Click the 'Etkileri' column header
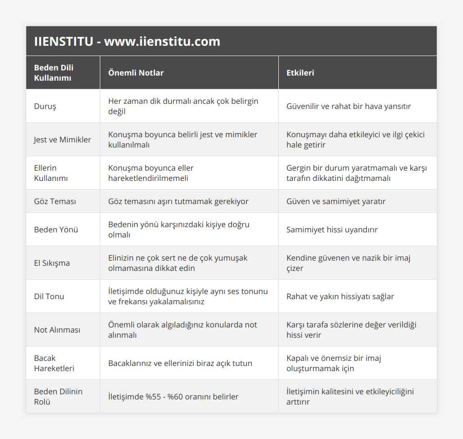 tap(300, 72)
